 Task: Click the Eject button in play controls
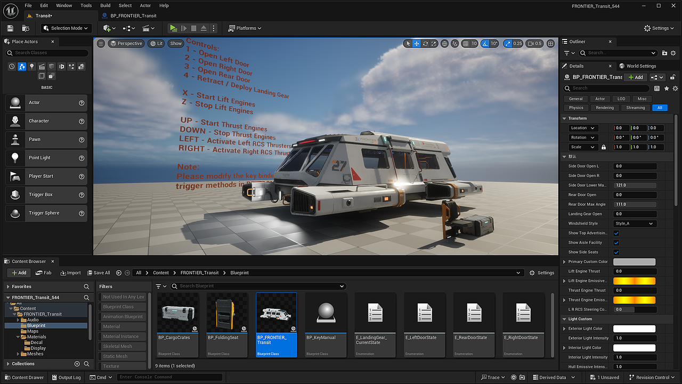[x=204, y=28]
